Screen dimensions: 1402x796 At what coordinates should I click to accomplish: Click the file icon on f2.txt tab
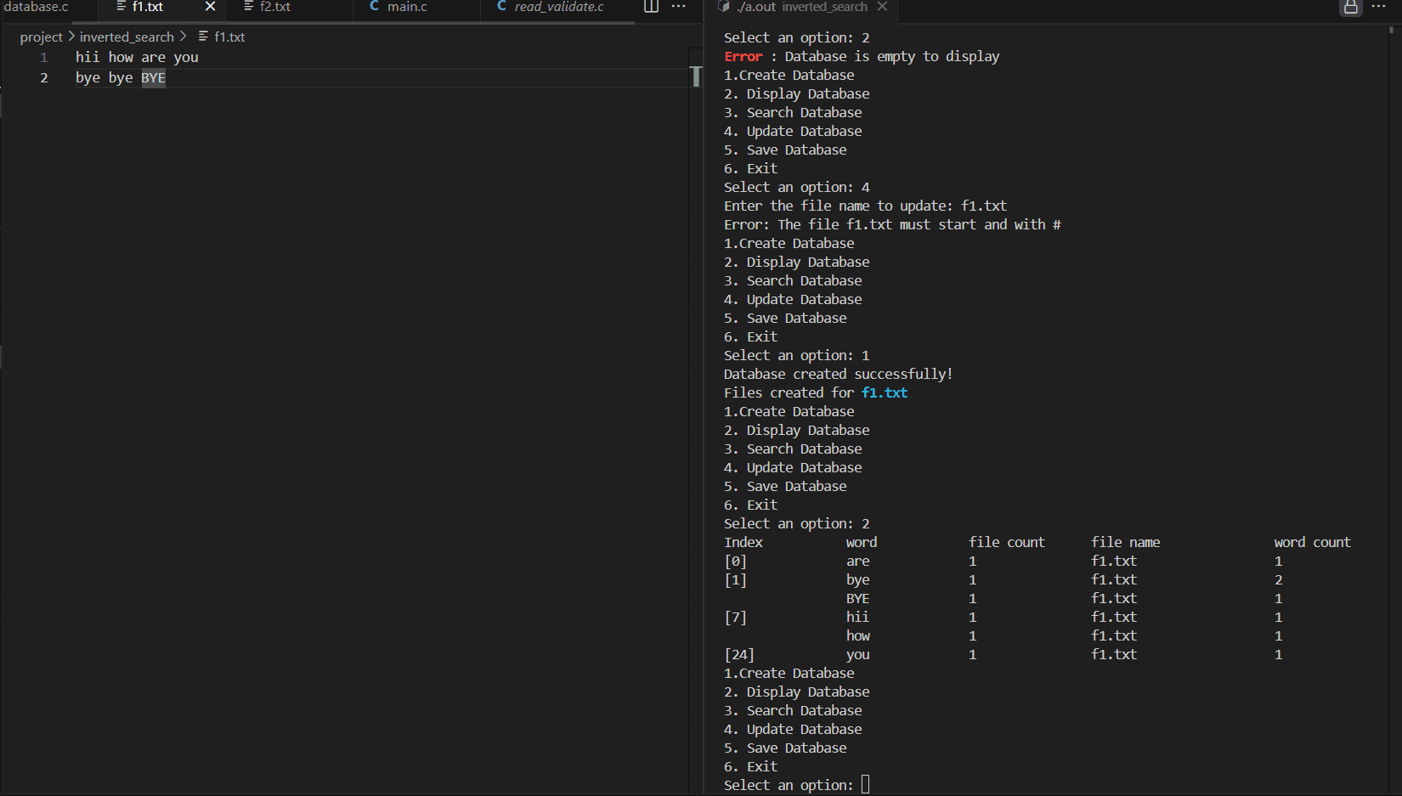click(x=248, y=7)
